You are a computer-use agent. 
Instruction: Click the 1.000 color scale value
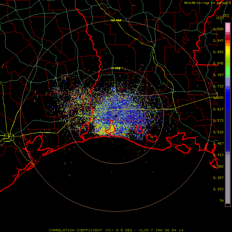218,29
